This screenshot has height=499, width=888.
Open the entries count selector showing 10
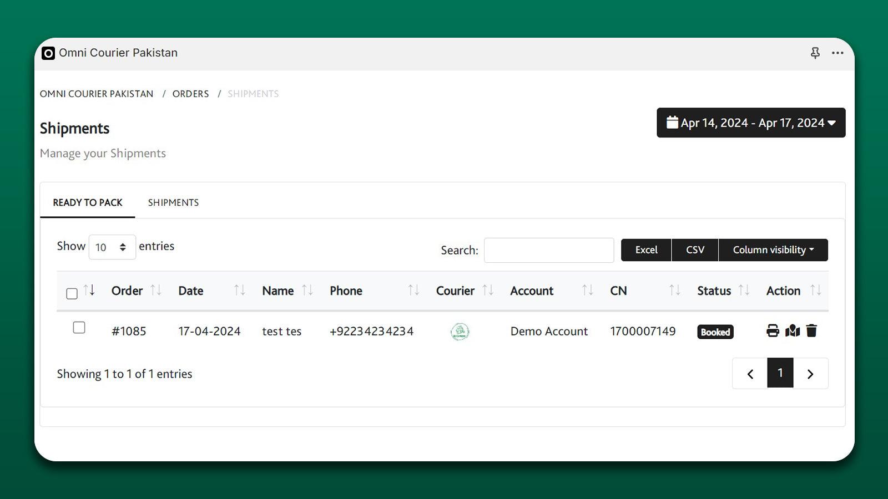point(112,247)
